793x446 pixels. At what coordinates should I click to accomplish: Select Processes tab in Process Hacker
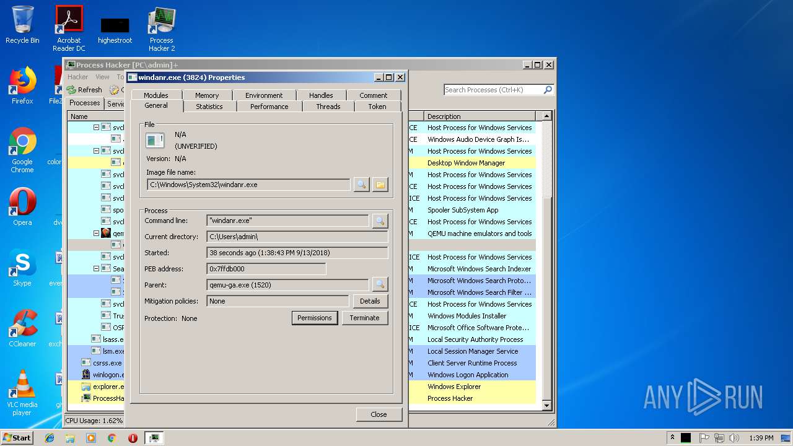click(x=85, y=103)
